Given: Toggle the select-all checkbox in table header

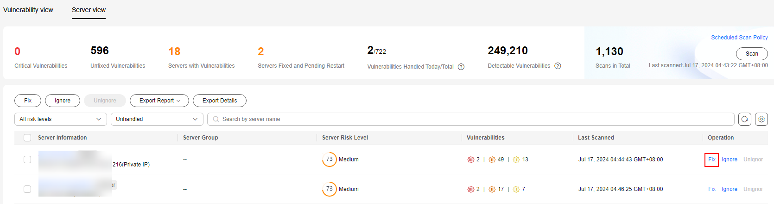Looking at the screenshot, I should [x=27, y=138].
